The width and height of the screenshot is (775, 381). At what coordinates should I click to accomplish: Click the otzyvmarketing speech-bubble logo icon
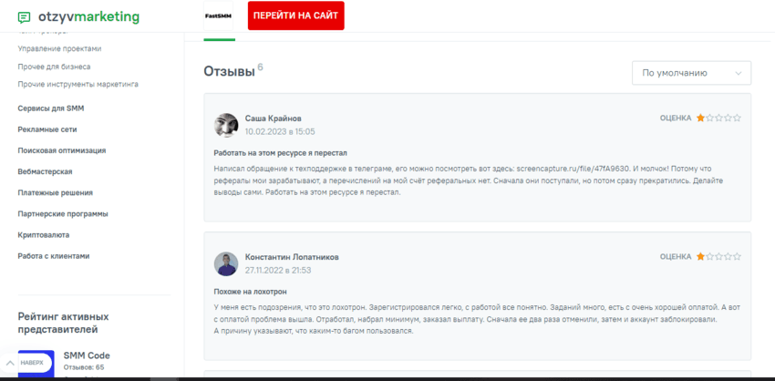[x=24, y=18]
